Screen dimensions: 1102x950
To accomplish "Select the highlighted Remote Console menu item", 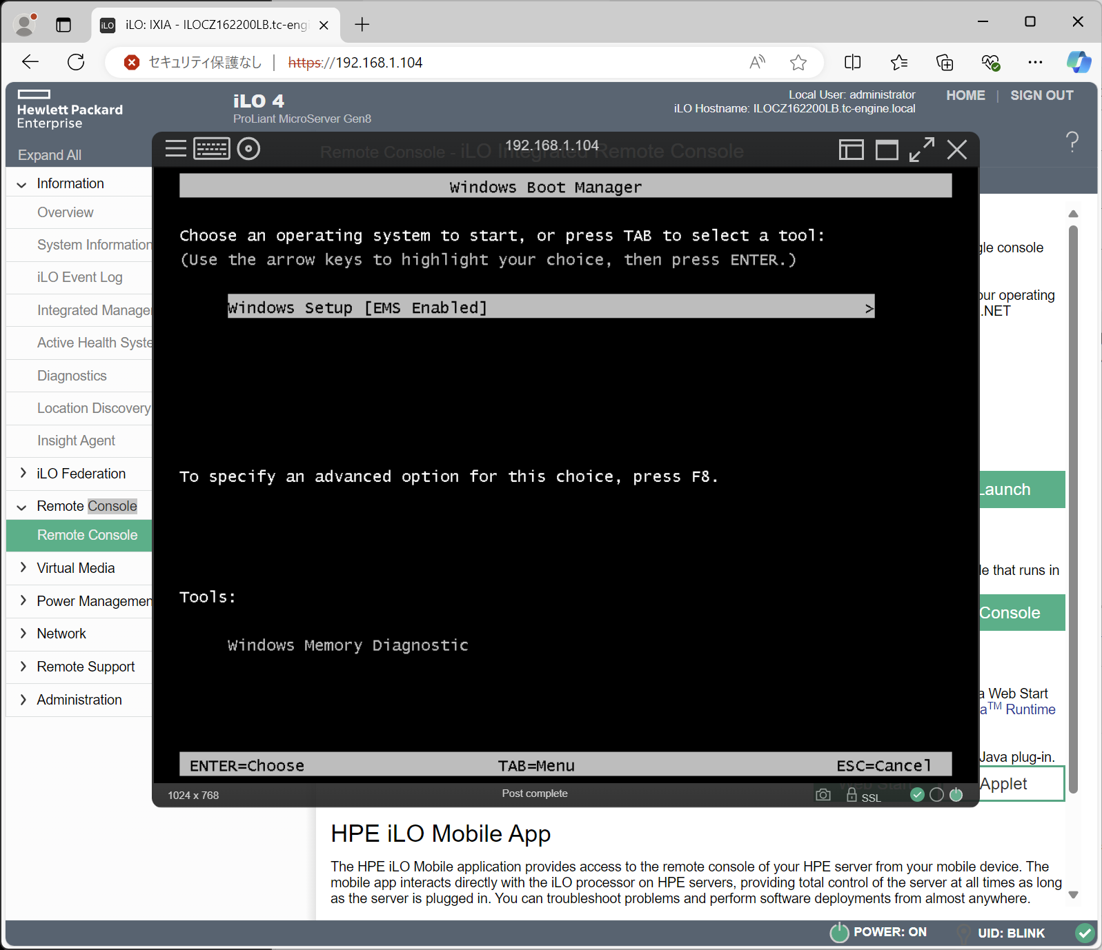I will [x=79, y=535].
